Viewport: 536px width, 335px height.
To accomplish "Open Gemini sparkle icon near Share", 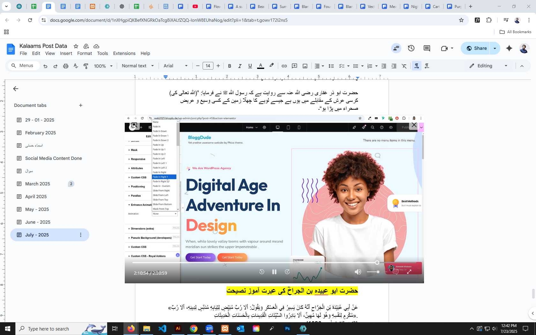I will (x=509, y=48).
